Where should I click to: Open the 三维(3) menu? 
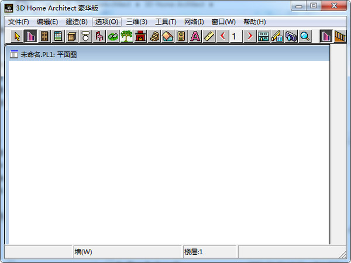136,22
